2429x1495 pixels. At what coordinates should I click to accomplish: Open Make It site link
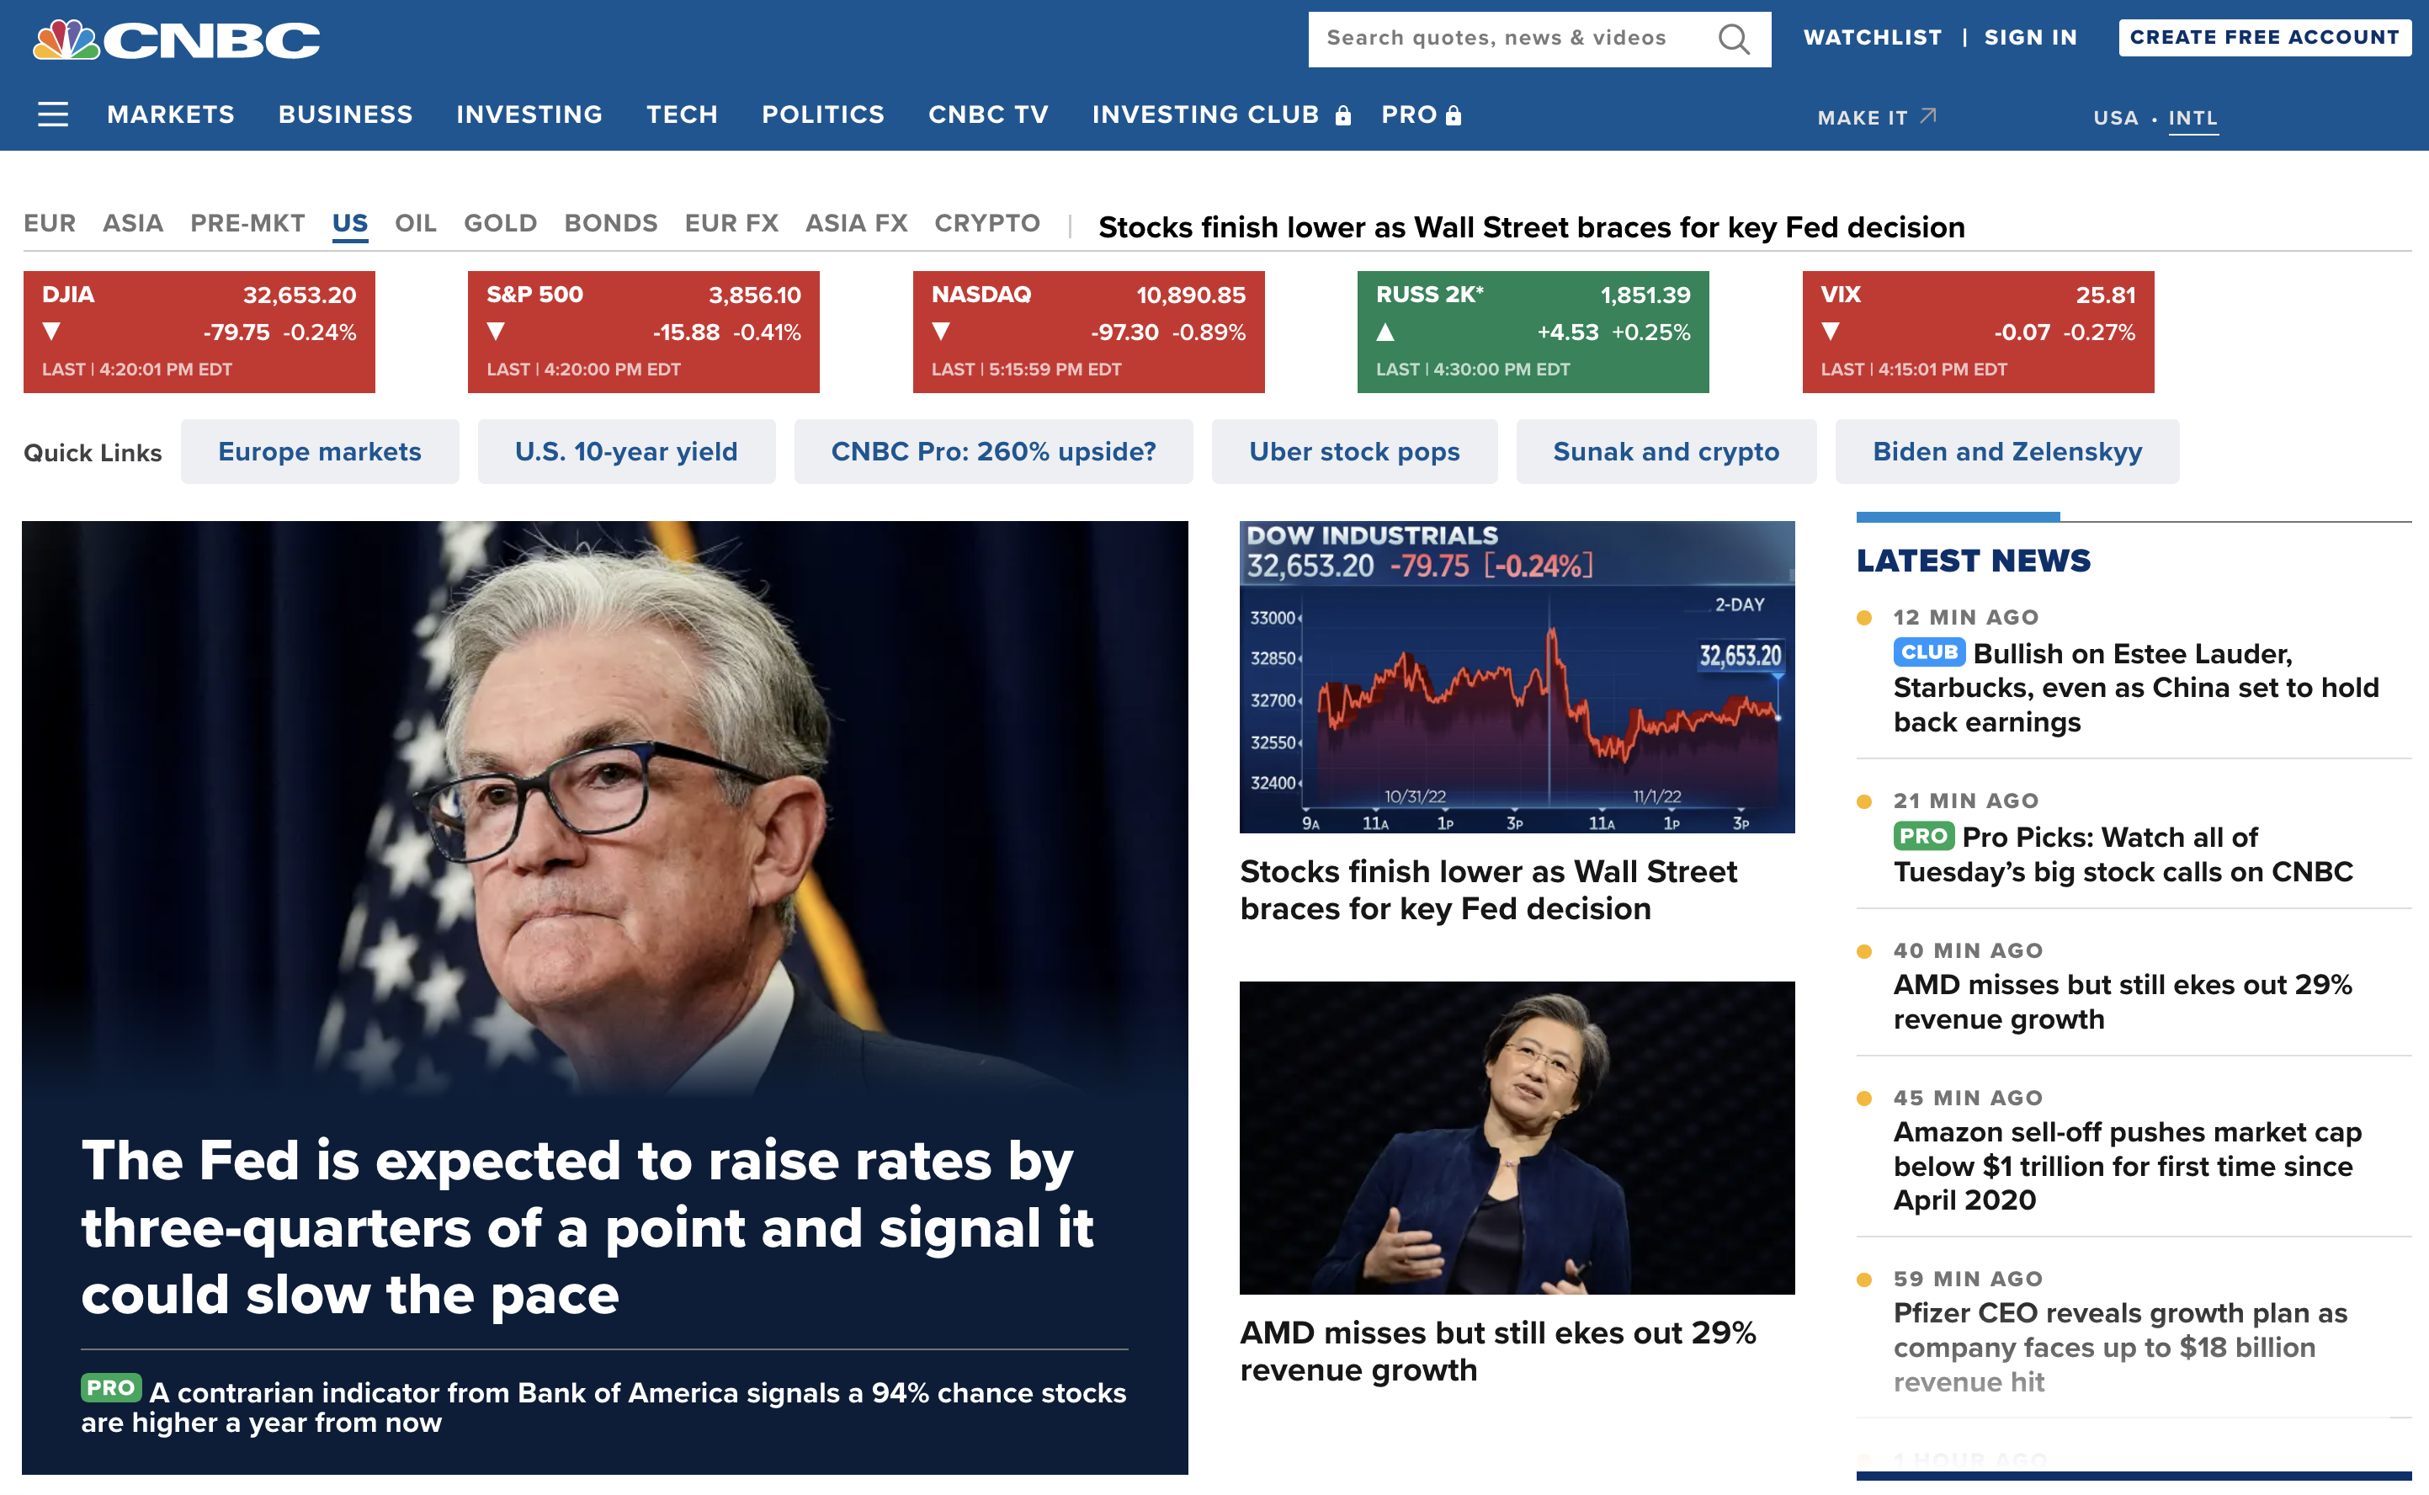[x=1863, y=118]
